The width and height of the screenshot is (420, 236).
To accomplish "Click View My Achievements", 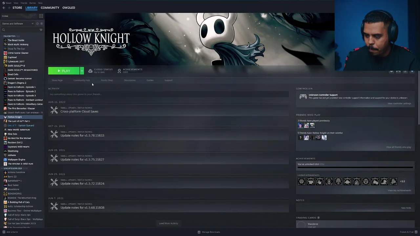I will 399,190.
